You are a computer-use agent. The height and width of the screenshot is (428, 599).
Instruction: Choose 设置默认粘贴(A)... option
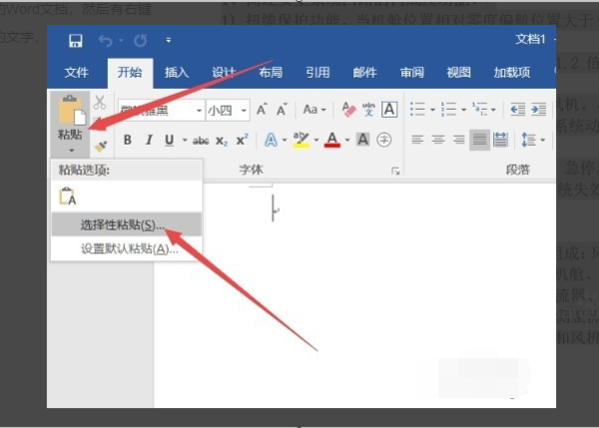click(x=127, y=249)
